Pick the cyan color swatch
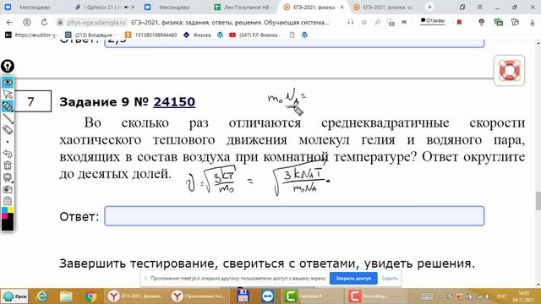The height and width of the screenshot is (304, 541). (4, 210)
